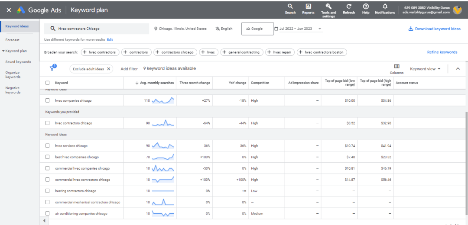This screenshot has width=468, height=225.
Task: Check the 'hvac services chicago' row
Action: pyautogui.click(x=48, y=146)
